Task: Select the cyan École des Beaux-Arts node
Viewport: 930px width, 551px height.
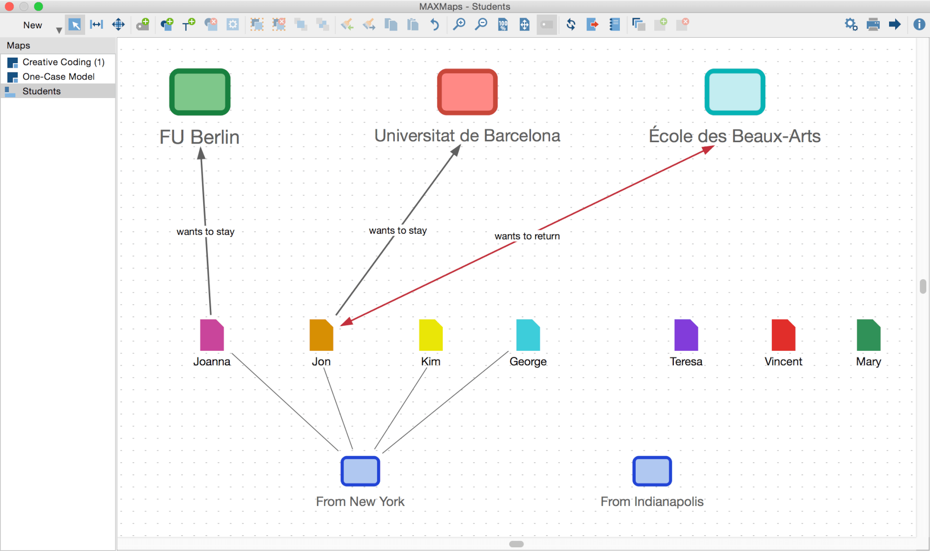Action: pos(735,92)
